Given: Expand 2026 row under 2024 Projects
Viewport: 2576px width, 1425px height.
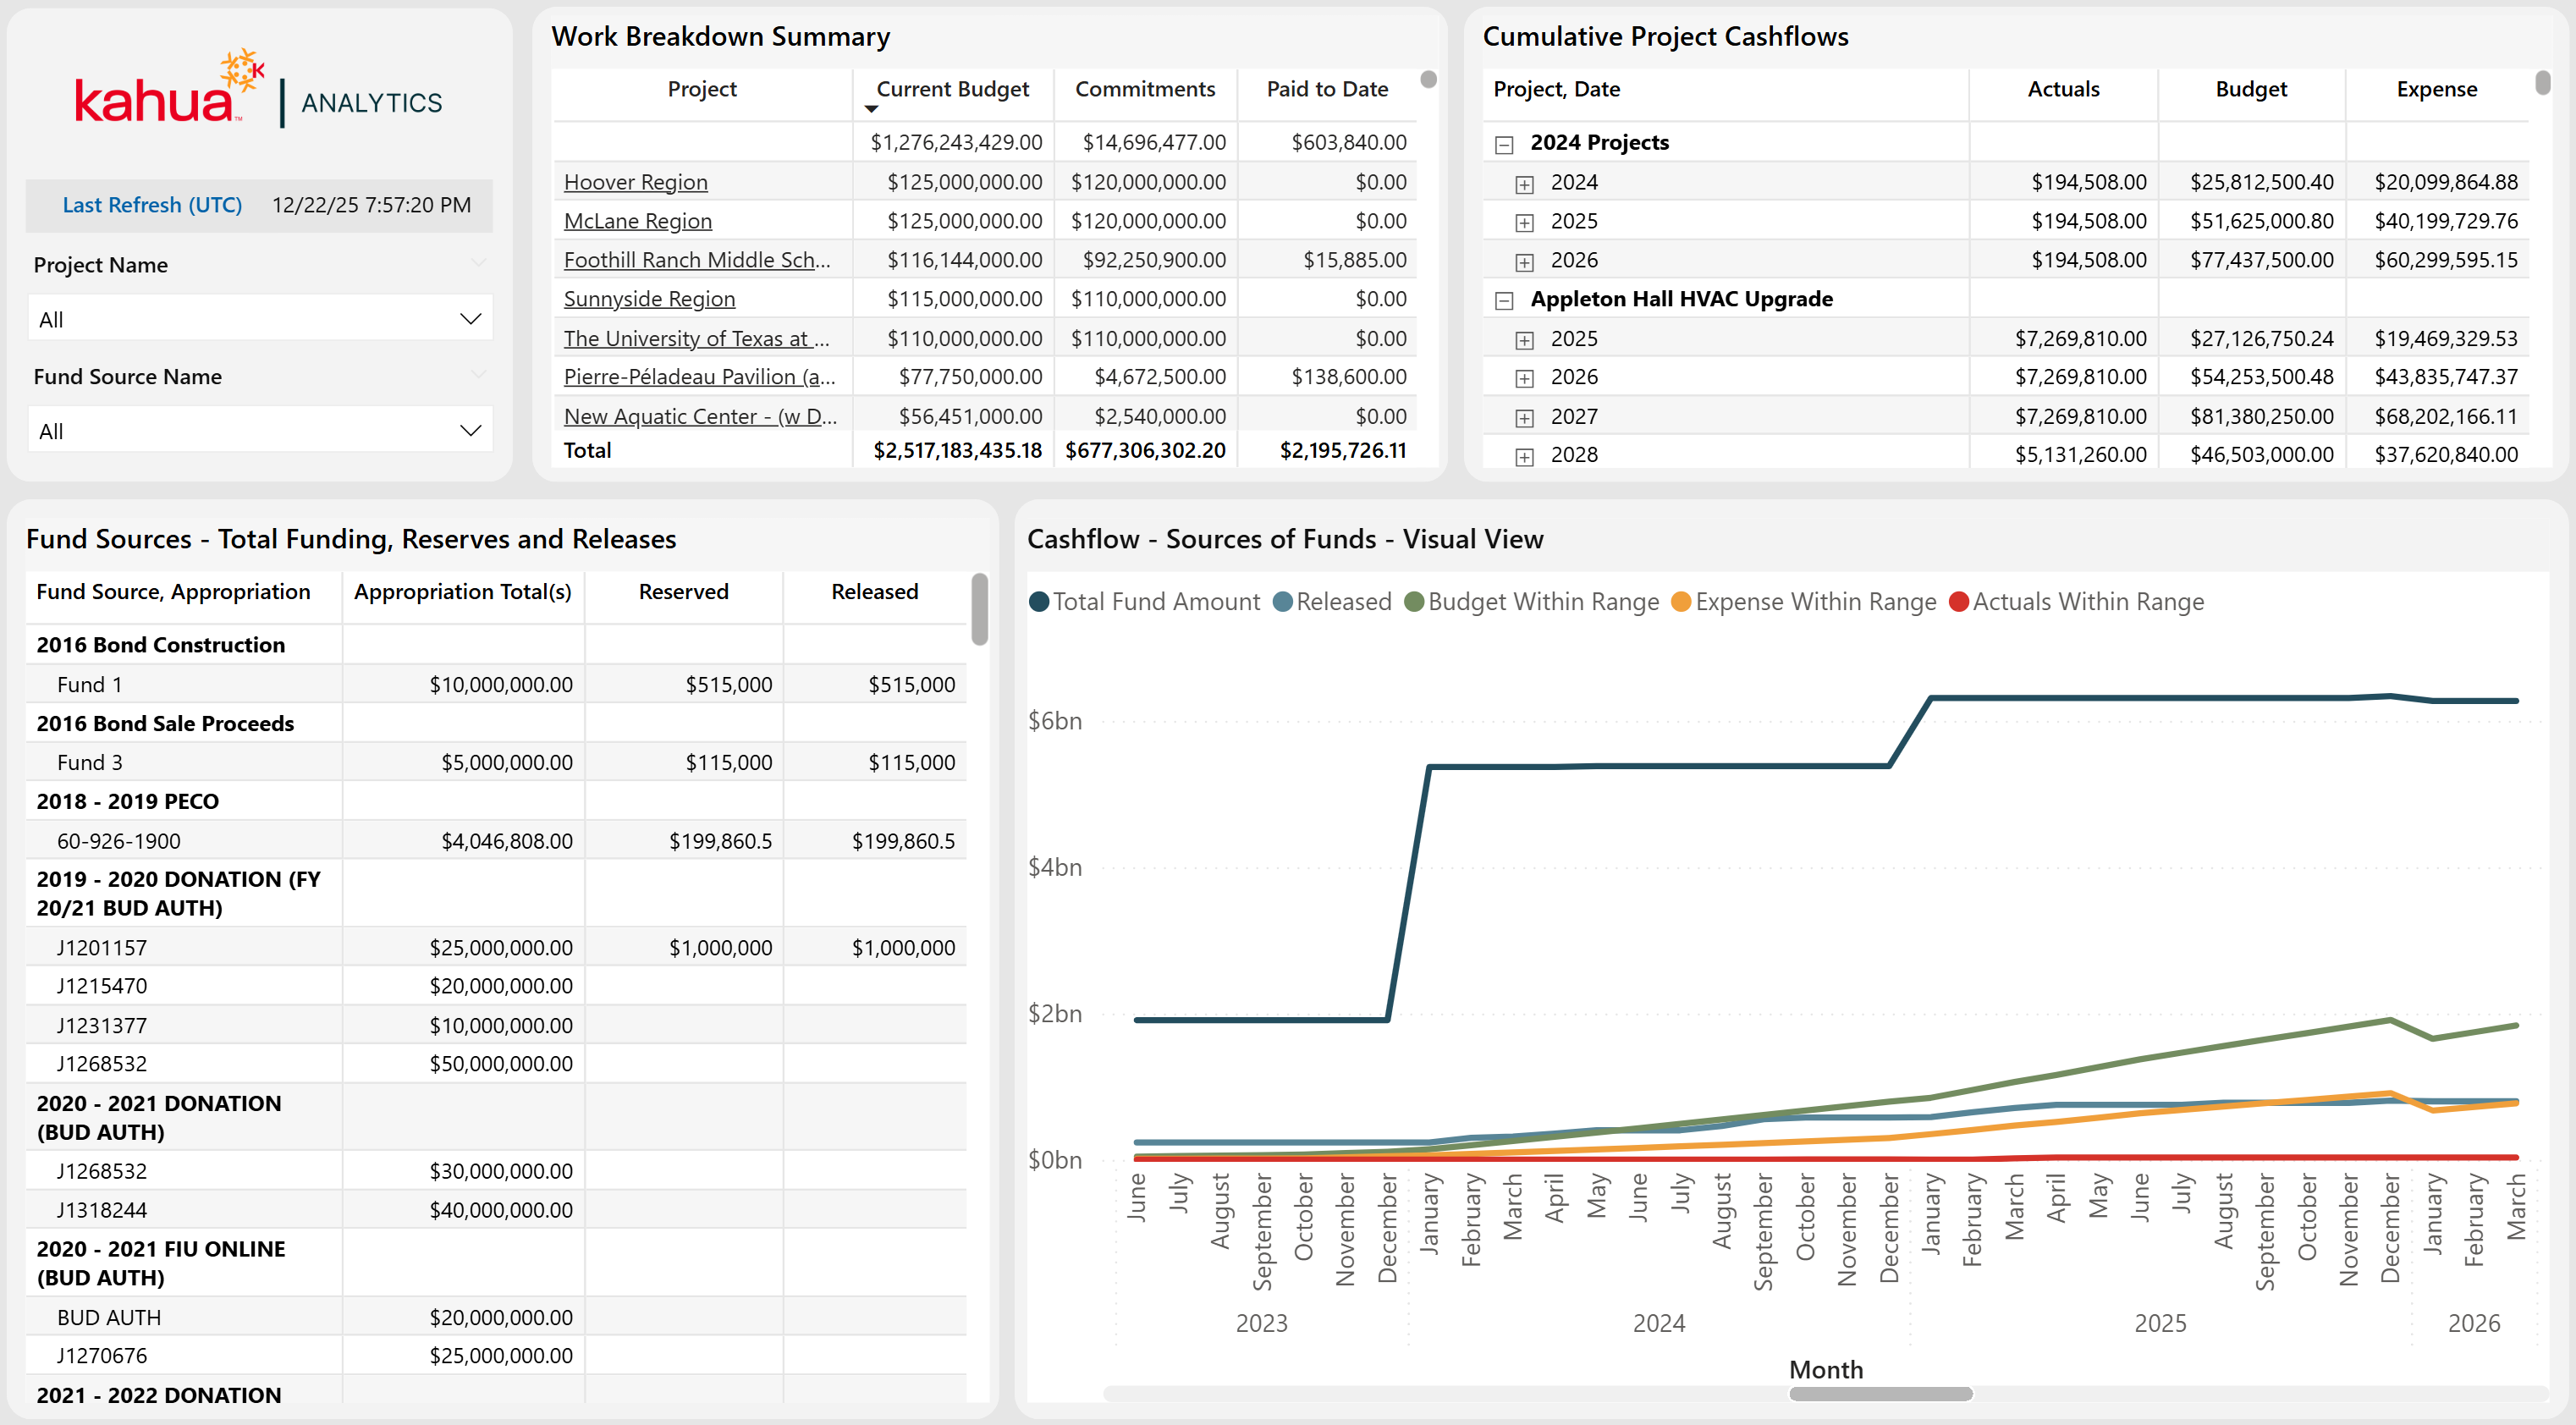Looking at the screenshot, I should click(x=1524, y=262).
